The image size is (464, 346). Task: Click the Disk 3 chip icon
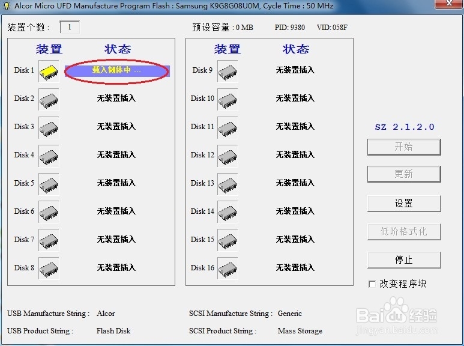pos(49,128)
